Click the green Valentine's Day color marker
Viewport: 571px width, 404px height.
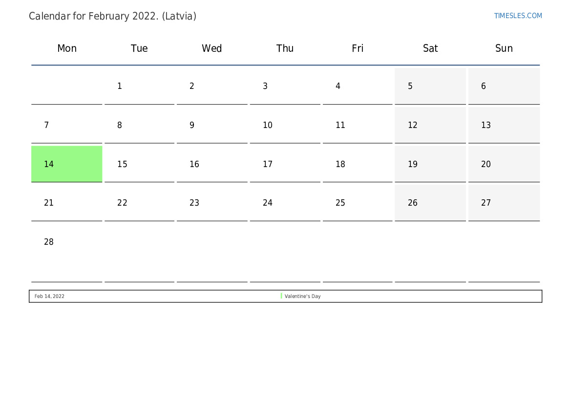coord(281,296)
